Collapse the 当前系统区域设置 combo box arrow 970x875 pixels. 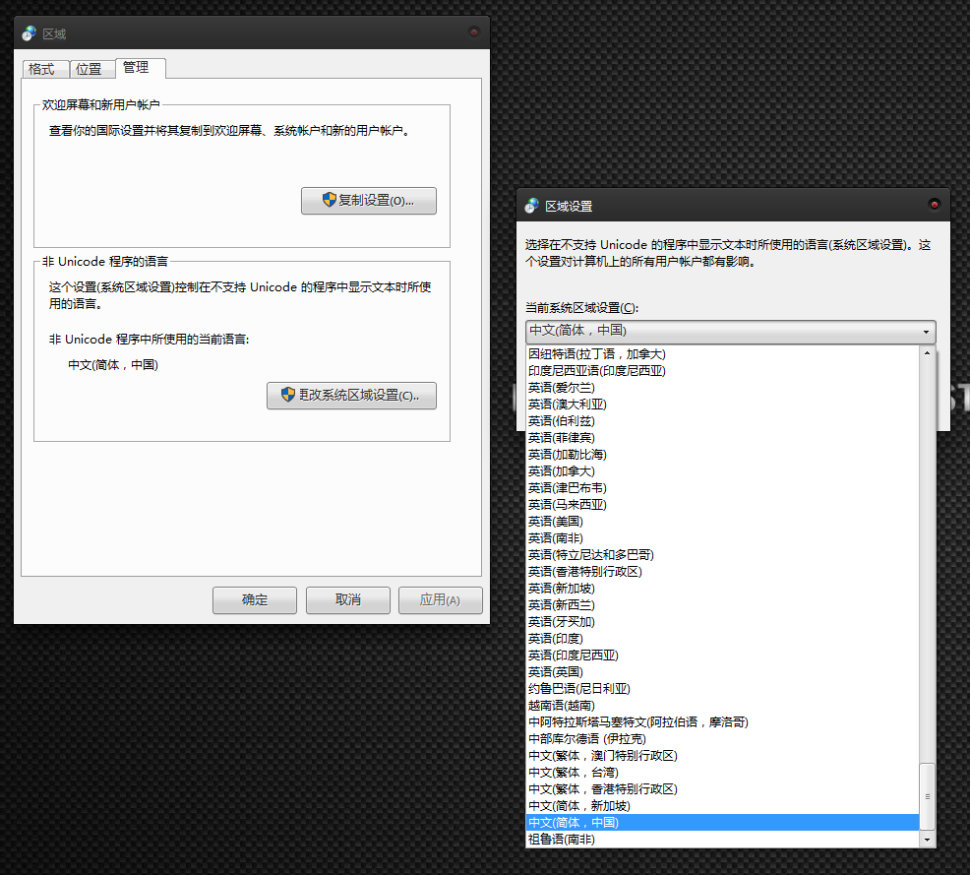point(926,332)
